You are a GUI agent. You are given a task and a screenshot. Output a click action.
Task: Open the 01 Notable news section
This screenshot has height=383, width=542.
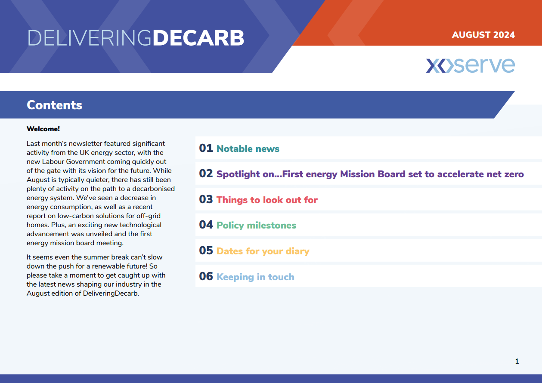[x=369, y=148]
